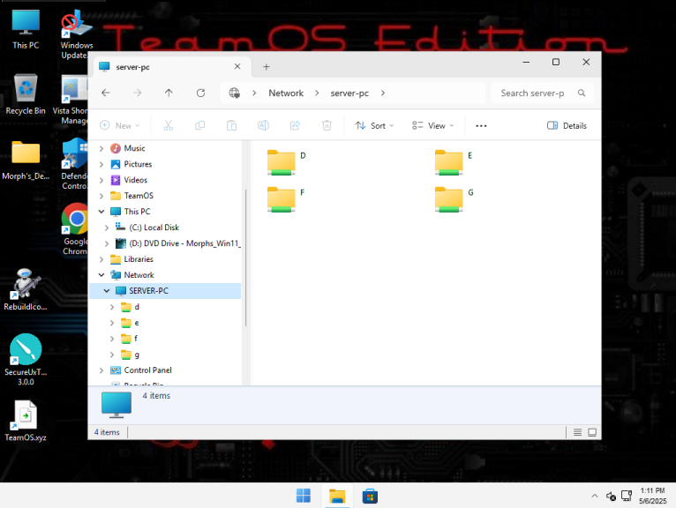
Task: Open Microsoft Store from taskbar
Action: [x=370, y=496]
